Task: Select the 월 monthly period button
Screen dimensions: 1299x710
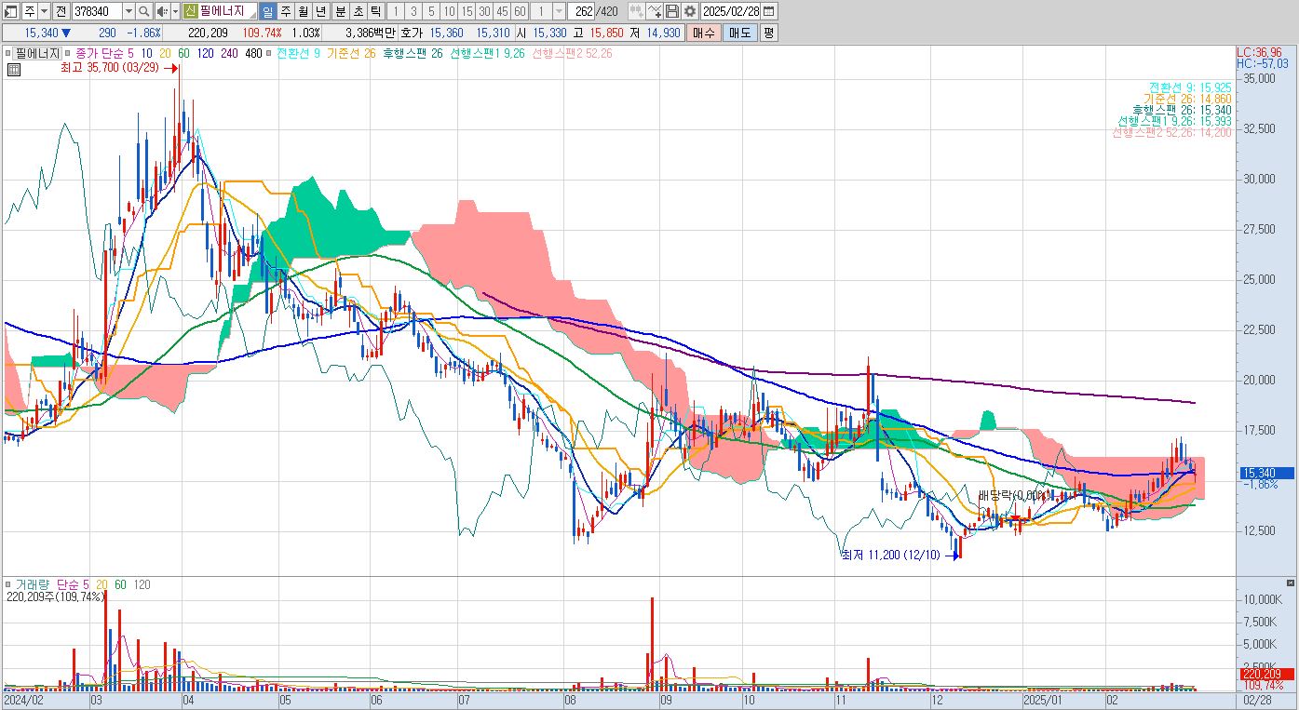Action: tap(304, 11)
